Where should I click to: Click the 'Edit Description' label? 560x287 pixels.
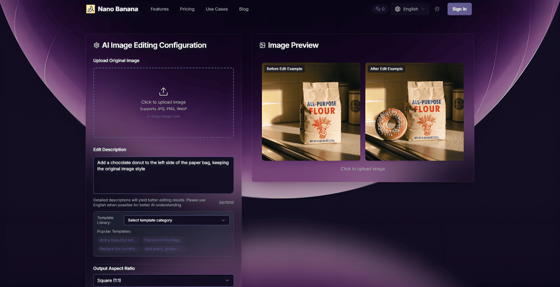coord(110,150)
